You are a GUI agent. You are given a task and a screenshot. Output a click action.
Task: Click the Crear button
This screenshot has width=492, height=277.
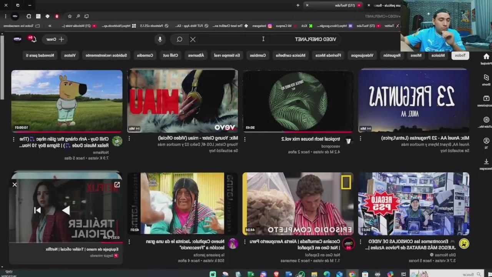click(56, 39)
